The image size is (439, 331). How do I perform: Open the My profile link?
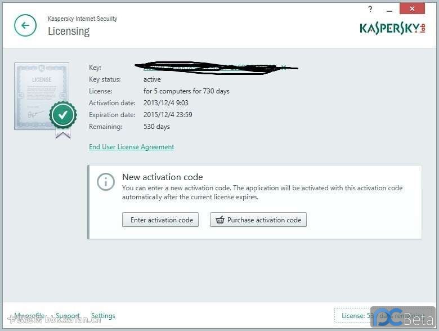(x=29, y=316)
